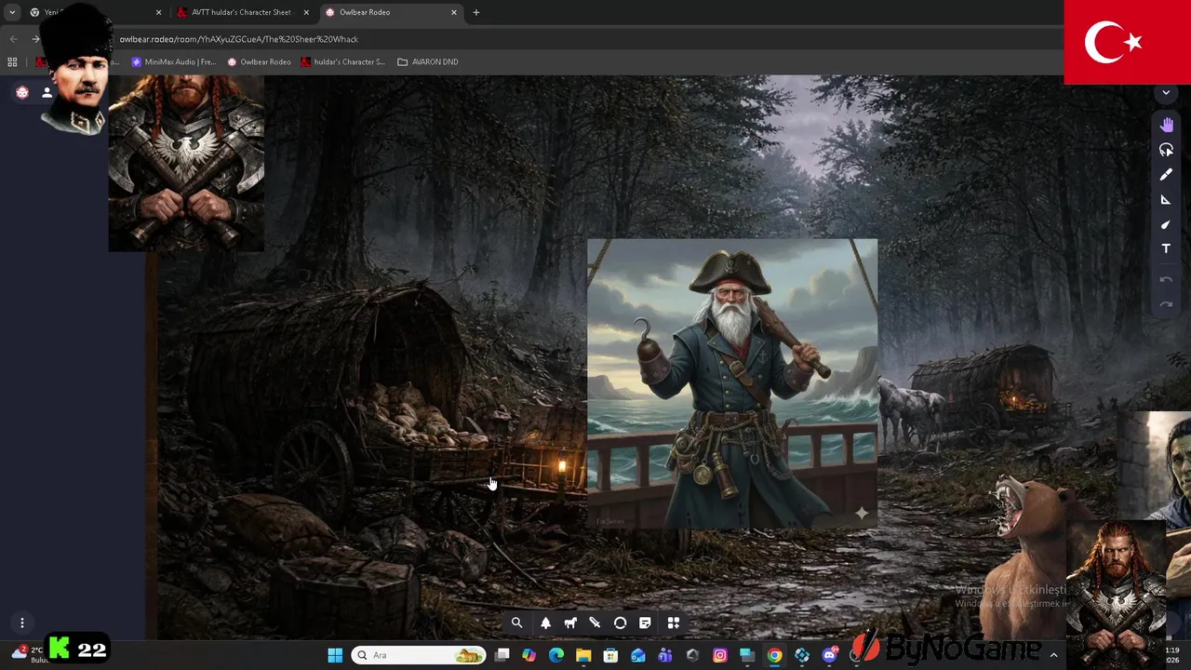Open the Mounts horse icon in dock
1191x670 pixels.
570,623
